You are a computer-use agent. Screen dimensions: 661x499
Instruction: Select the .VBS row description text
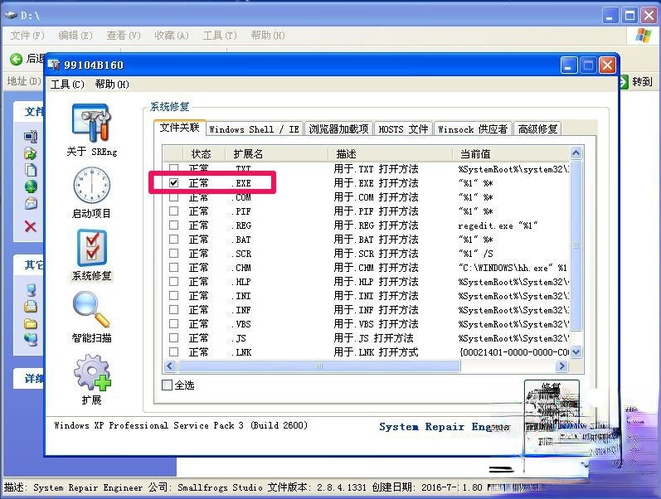(x=376, y=323)
